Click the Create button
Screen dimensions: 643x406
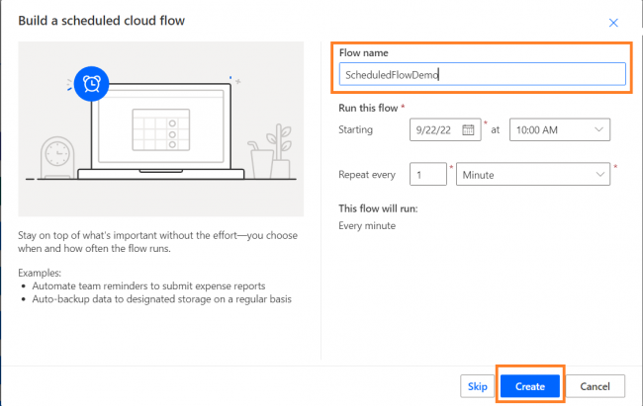[x=530, y=386]
